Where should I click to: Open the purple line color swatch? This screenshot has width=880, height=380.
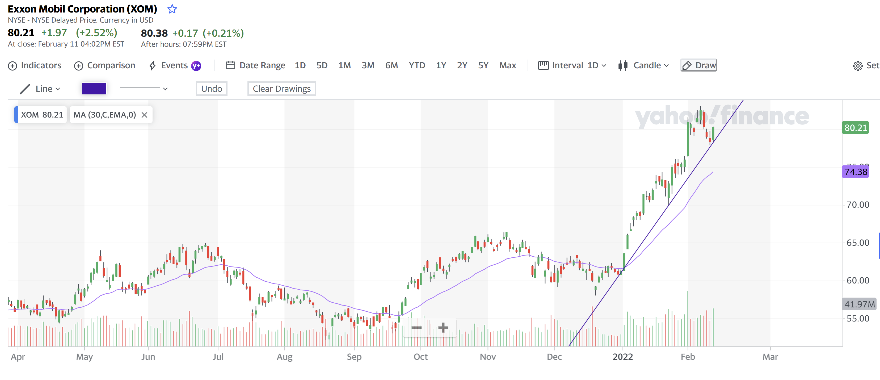tap(94, 89)
